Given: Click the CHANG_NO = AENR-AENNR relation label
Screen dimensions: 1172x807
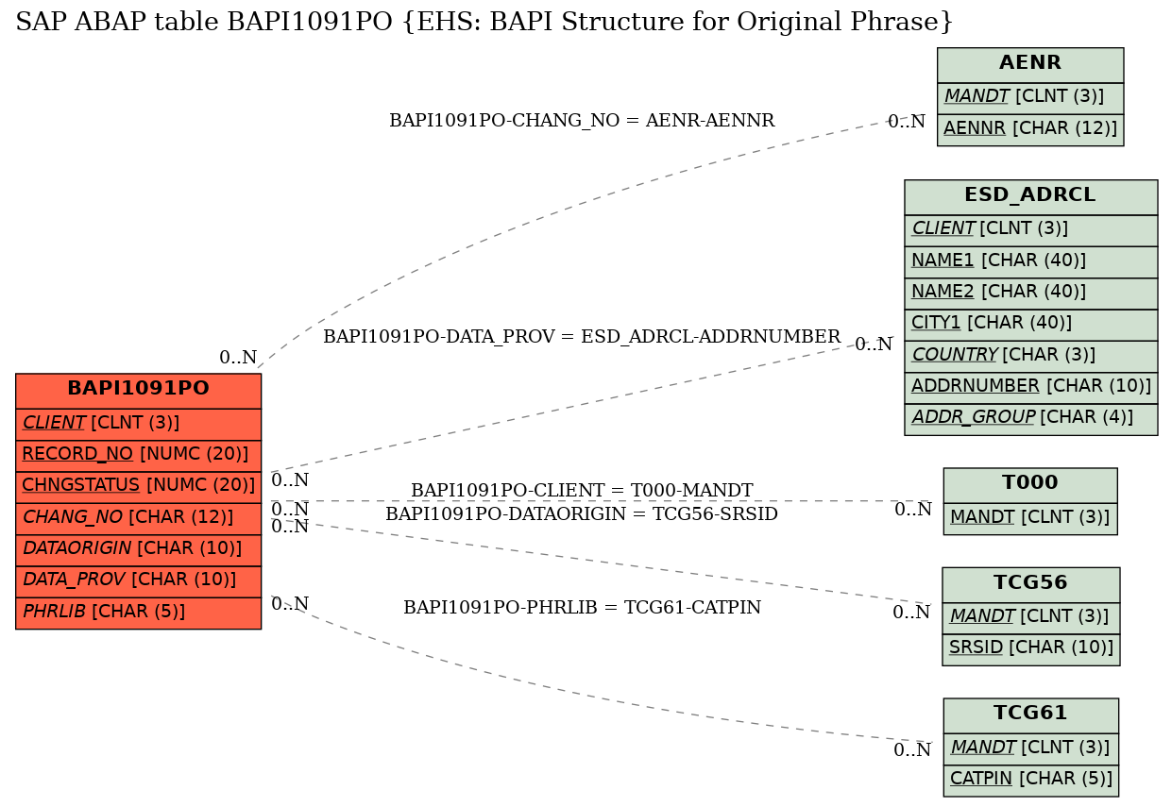Looking at the screenshot, I should 582,121.
